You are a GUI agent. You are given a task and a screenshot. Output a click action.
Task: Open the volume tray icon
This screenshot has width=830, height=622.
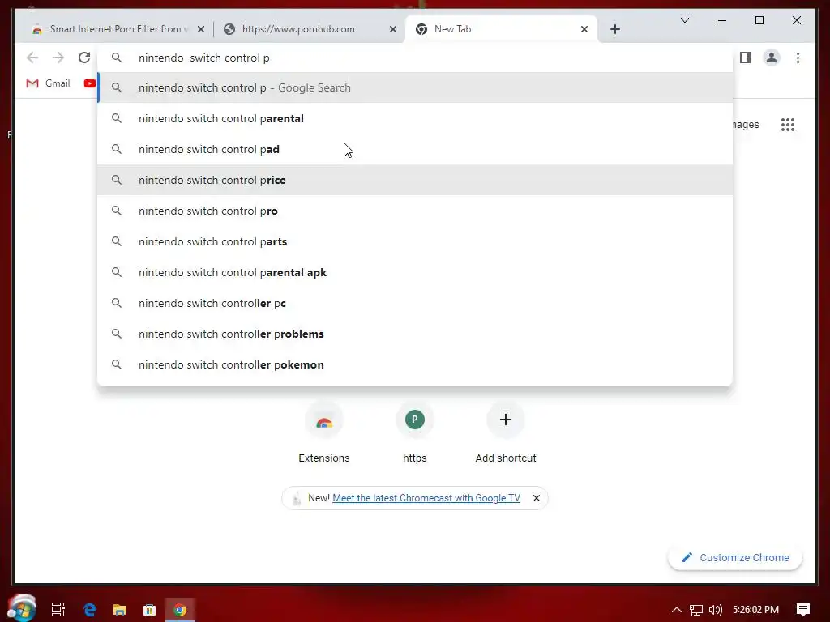click(716, 610)
